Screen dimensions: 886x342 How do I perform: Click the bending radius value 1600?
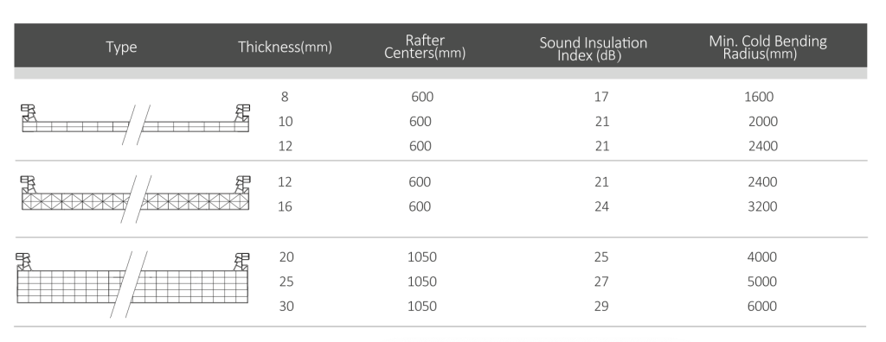(x=759, y=97)
